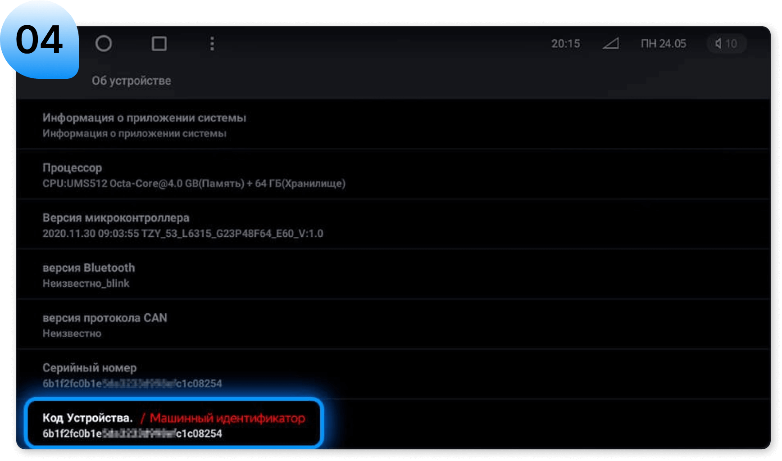Open recent apps with the square icon
The width and height of the screenshot is (782, 461).
[159, 44]
